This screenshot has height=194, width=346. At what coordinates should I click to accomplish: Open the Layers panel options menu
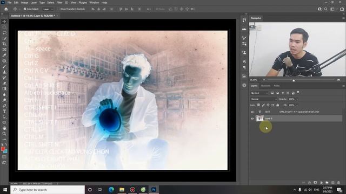pyautogui.click(x=343, y=86)
